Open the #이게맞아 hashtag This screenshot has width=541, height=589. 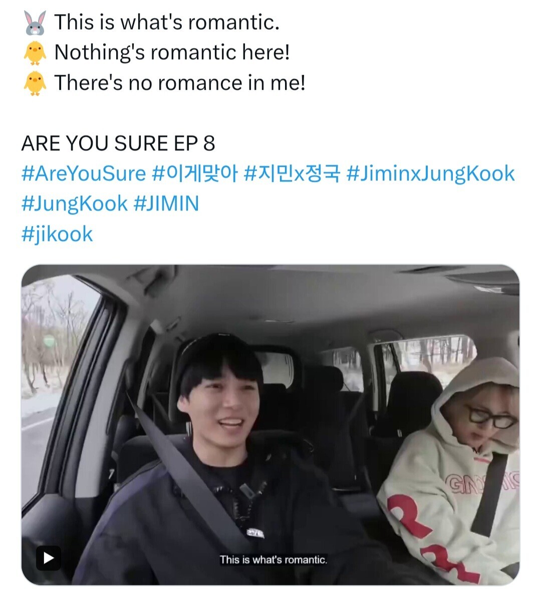point(195,173)
